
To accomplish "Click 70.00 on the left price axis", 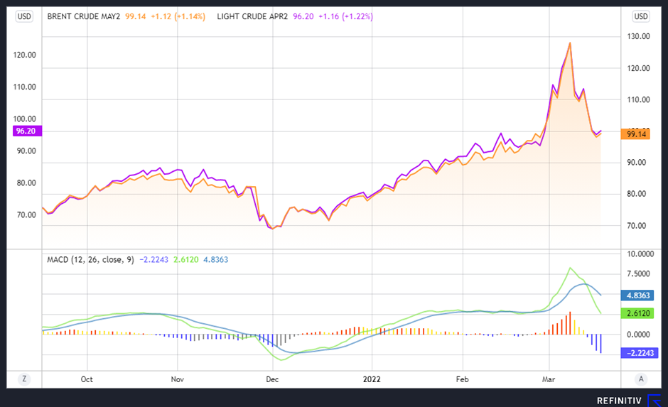I will click(26, 215).
